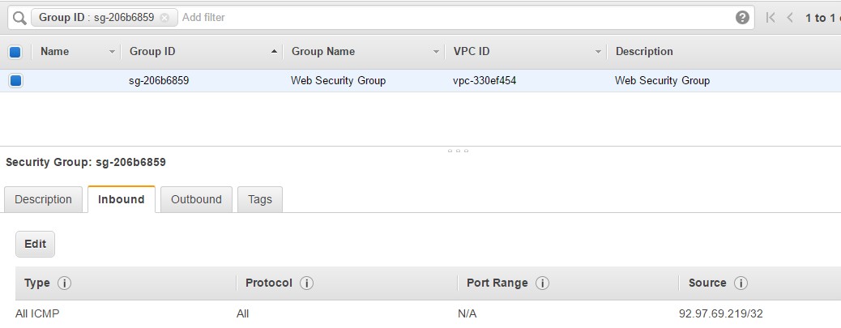Toggle the select-all checkbox in header
841x328 pixels.
coord(15,52)
